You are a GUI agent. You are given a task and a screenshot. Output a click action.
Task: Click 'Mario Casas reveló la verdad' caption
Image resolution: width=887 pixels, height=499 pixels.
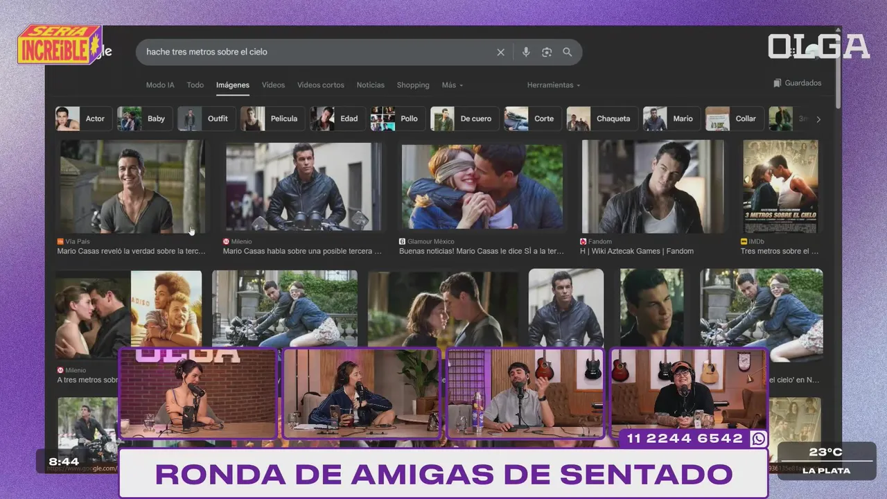[131, 252]
